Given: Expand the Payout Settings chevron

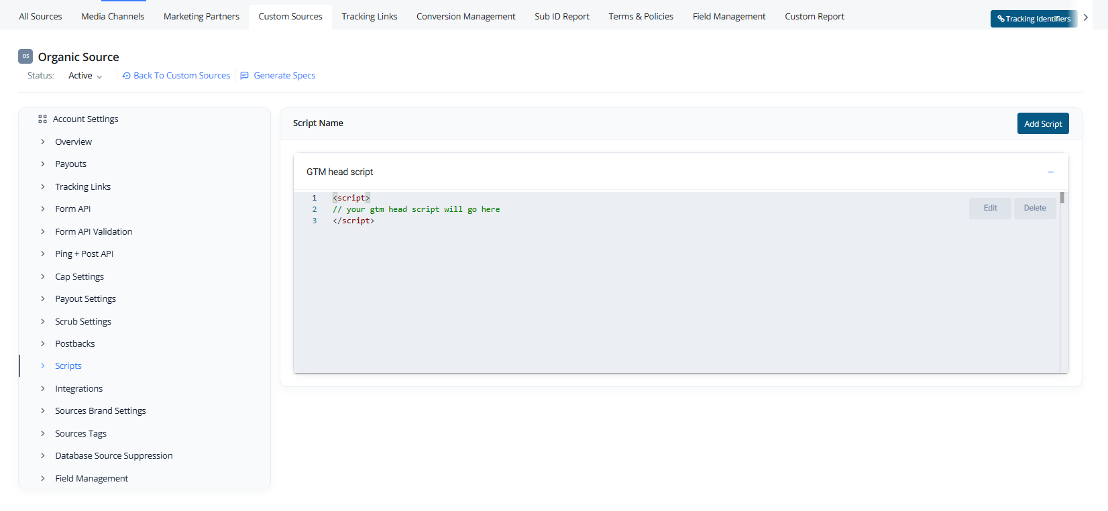Looking at the screenshot, I should coord(43,298).
